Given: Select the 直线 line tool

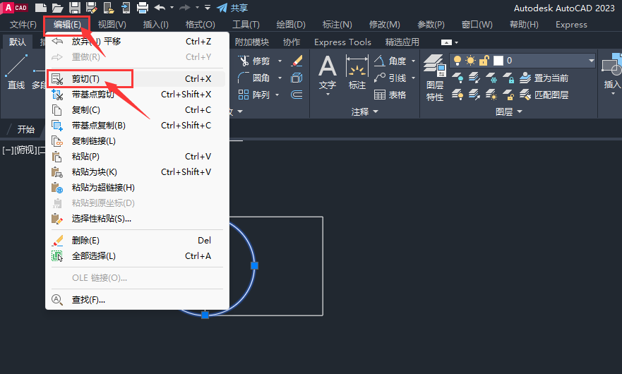Looking at the screenshot, I should tap(16, 72).
